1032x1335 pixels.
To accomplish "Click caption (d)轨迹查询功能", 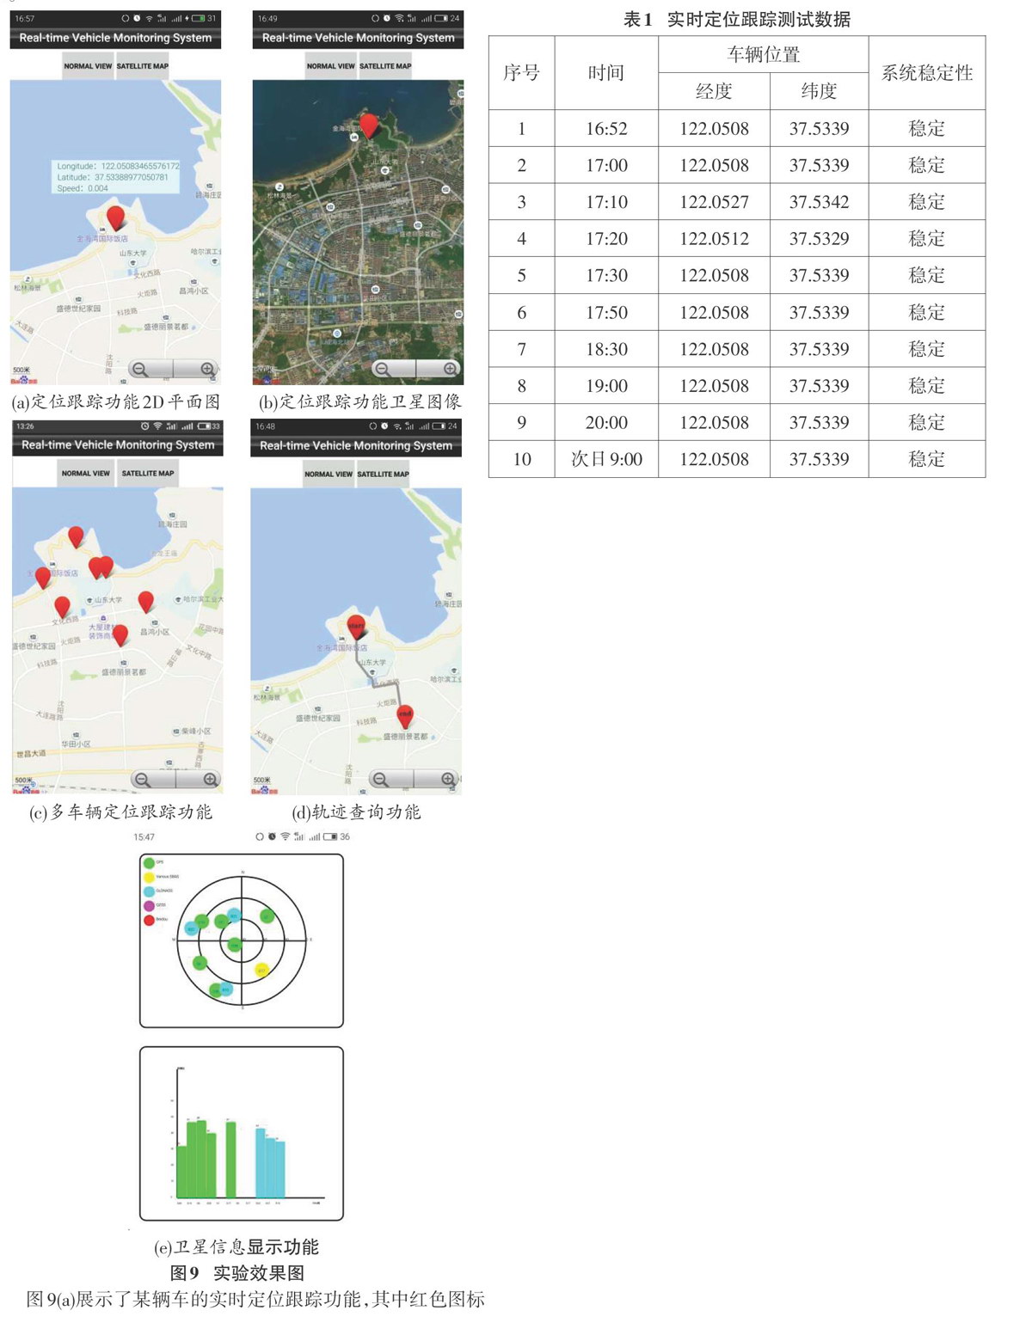I will [x=356, y=811].
